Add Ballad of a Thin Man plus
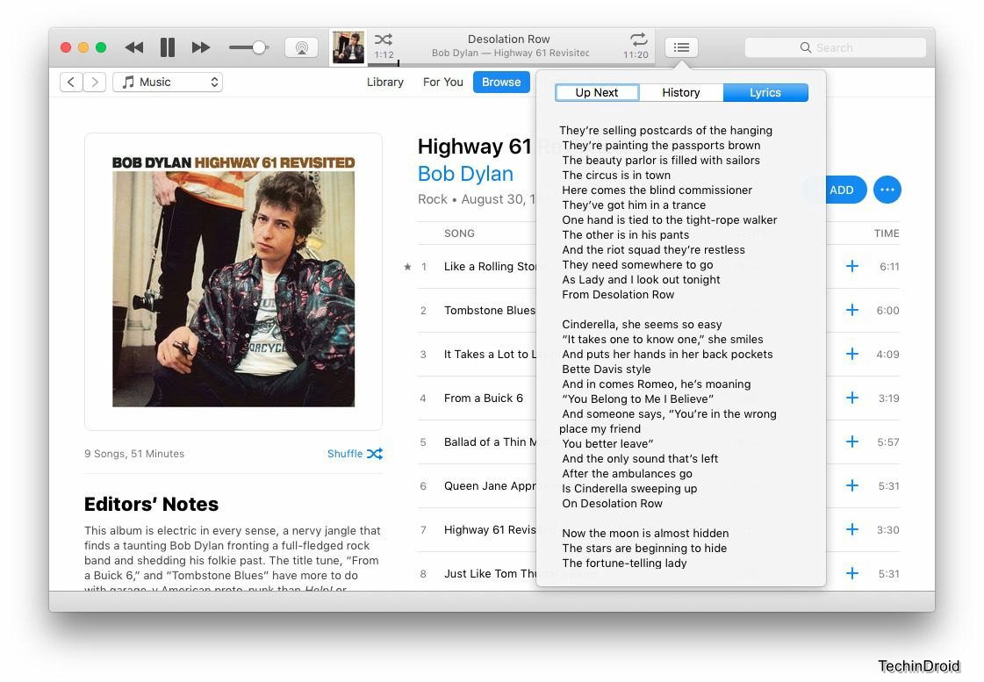The image size is (984, 682). (x=852, y=442)
